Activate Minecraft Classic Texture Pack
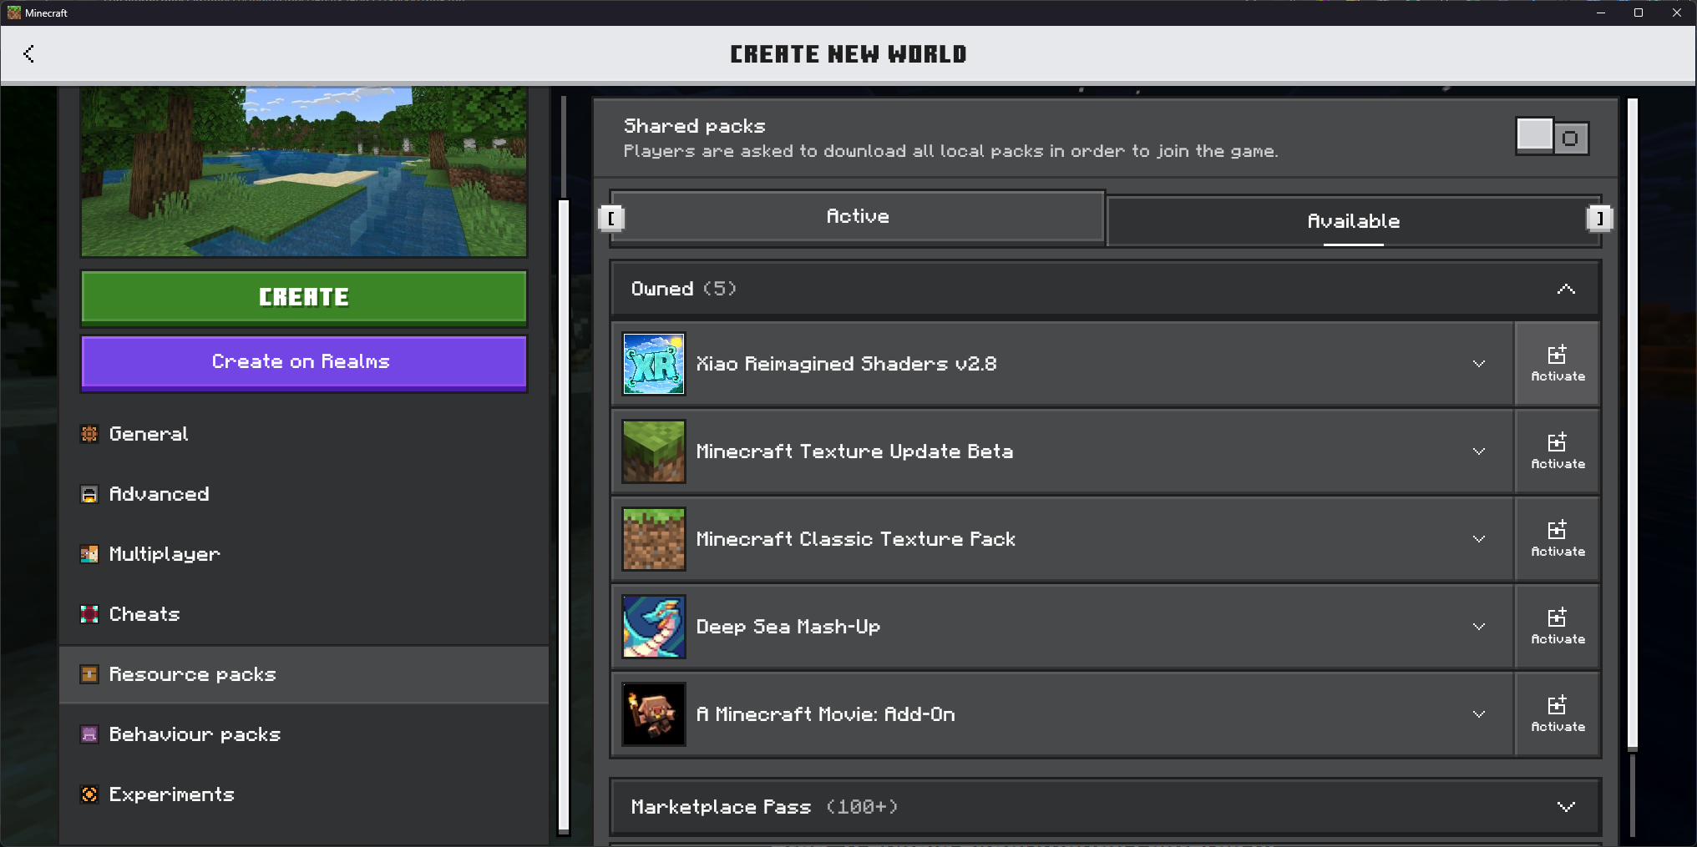This screenshot has height=847, width=1697. (1558, 539)
